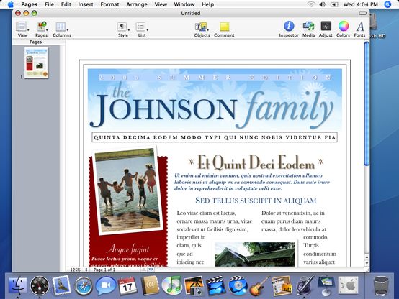Screen dimensions: 399x299
Task: Open the 125% zoom level popup
Action: pos(79,270)
